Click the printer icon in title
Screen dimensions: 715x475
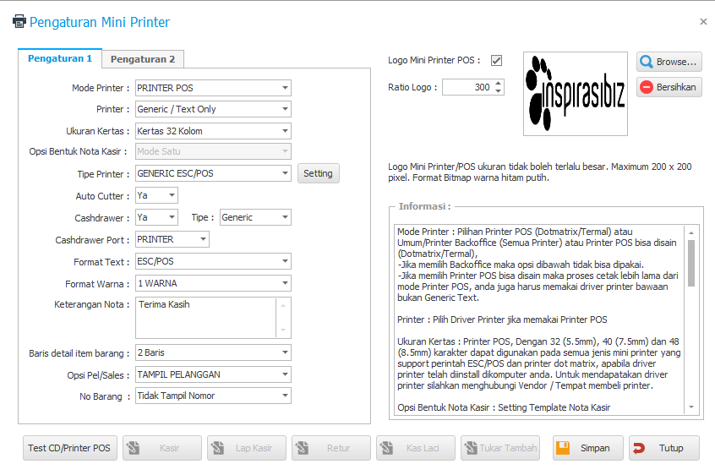pos(19,22)
